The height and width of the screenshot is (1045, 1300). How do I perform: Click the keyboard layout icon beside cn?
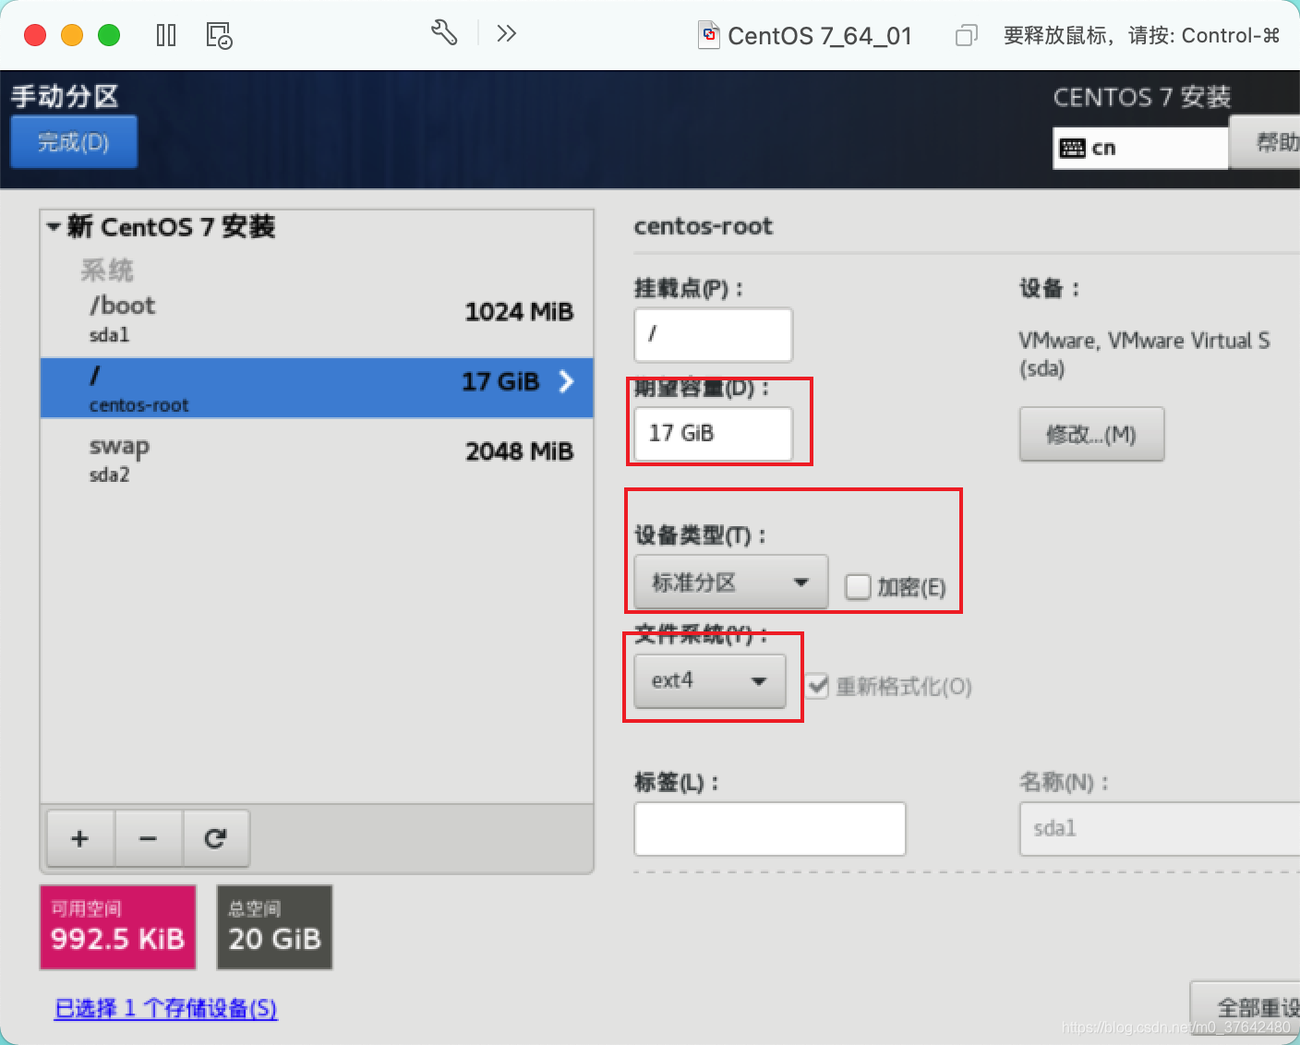point(1072,148)
